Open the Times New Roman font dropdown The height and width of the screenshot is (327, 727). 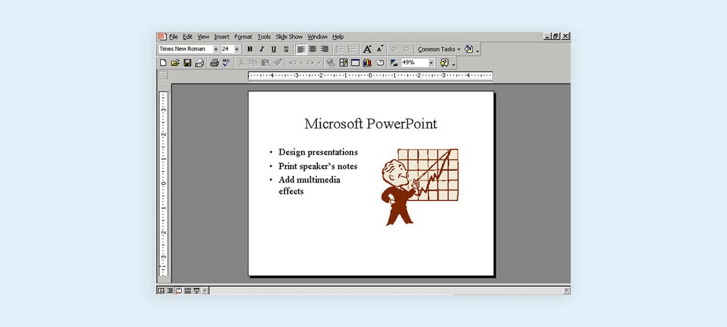216,49
